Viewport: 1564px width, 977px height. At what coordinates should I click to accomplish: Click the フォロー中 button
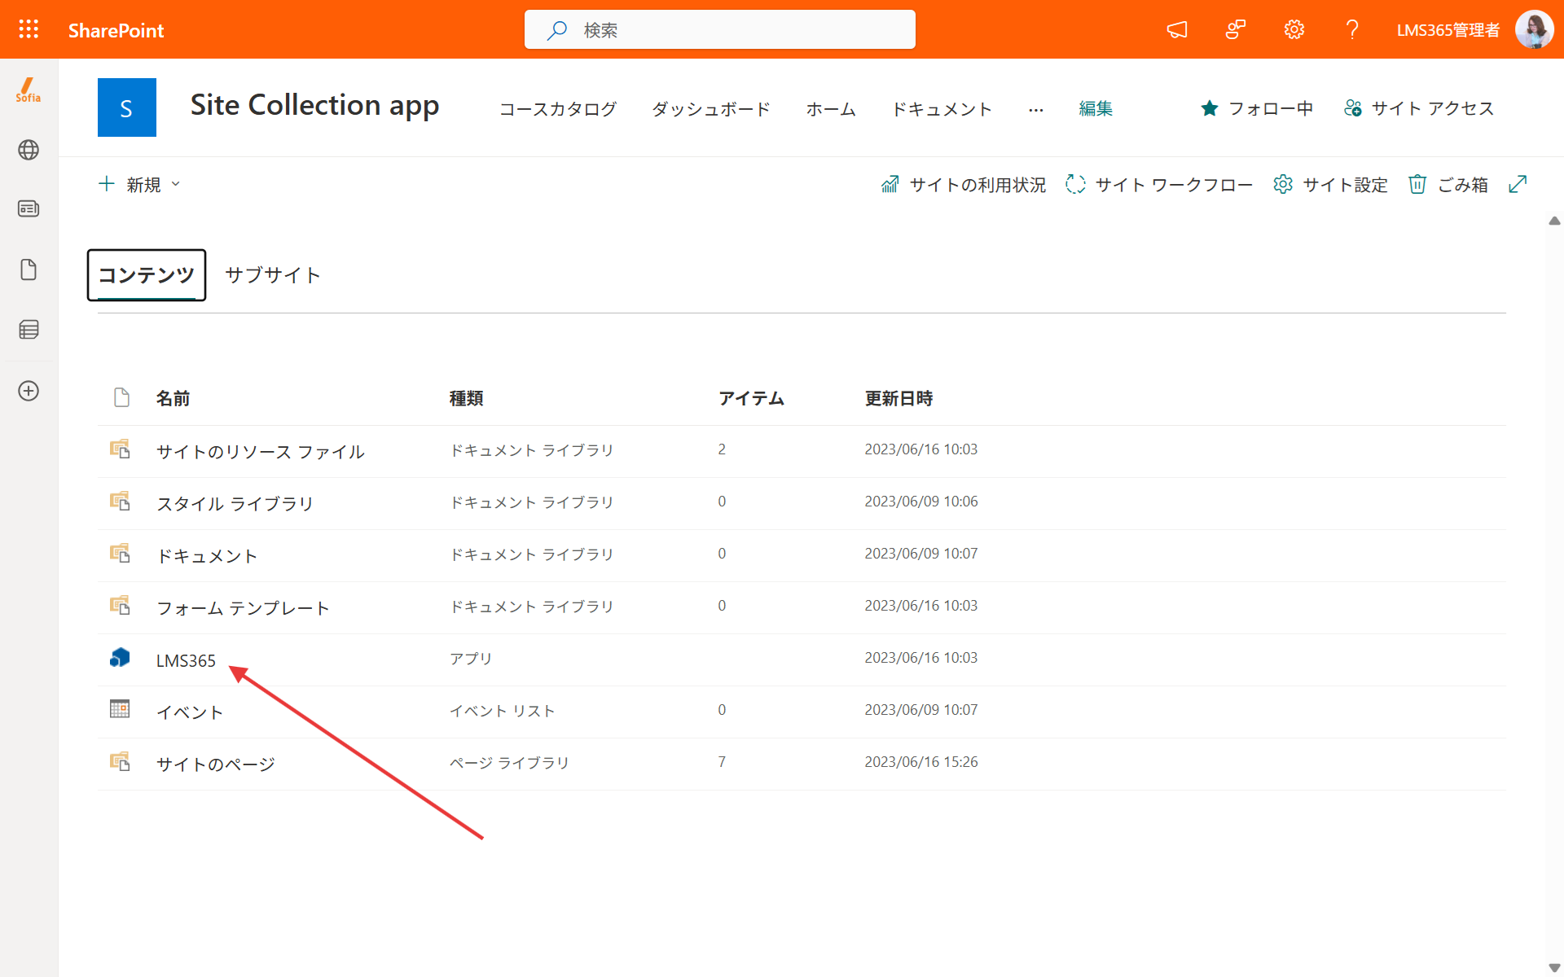coord(1257,108)
